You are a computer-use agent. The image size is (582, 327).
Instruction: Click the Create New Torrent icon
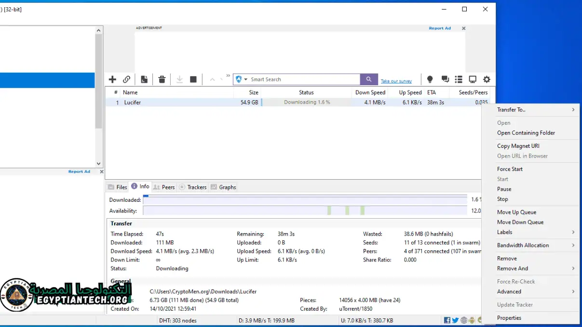tap(144, 79)
